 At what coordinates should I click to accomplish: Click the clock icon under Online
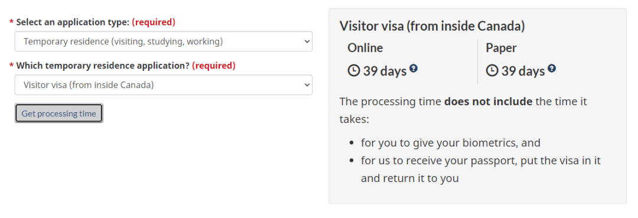point(354,71)
